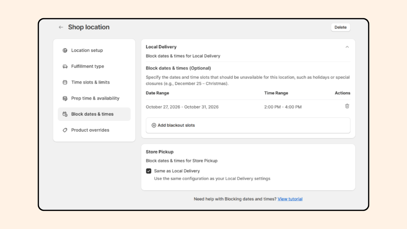Click the Actions column header
This screenshot has height=229, width=407.
(342, 93)
